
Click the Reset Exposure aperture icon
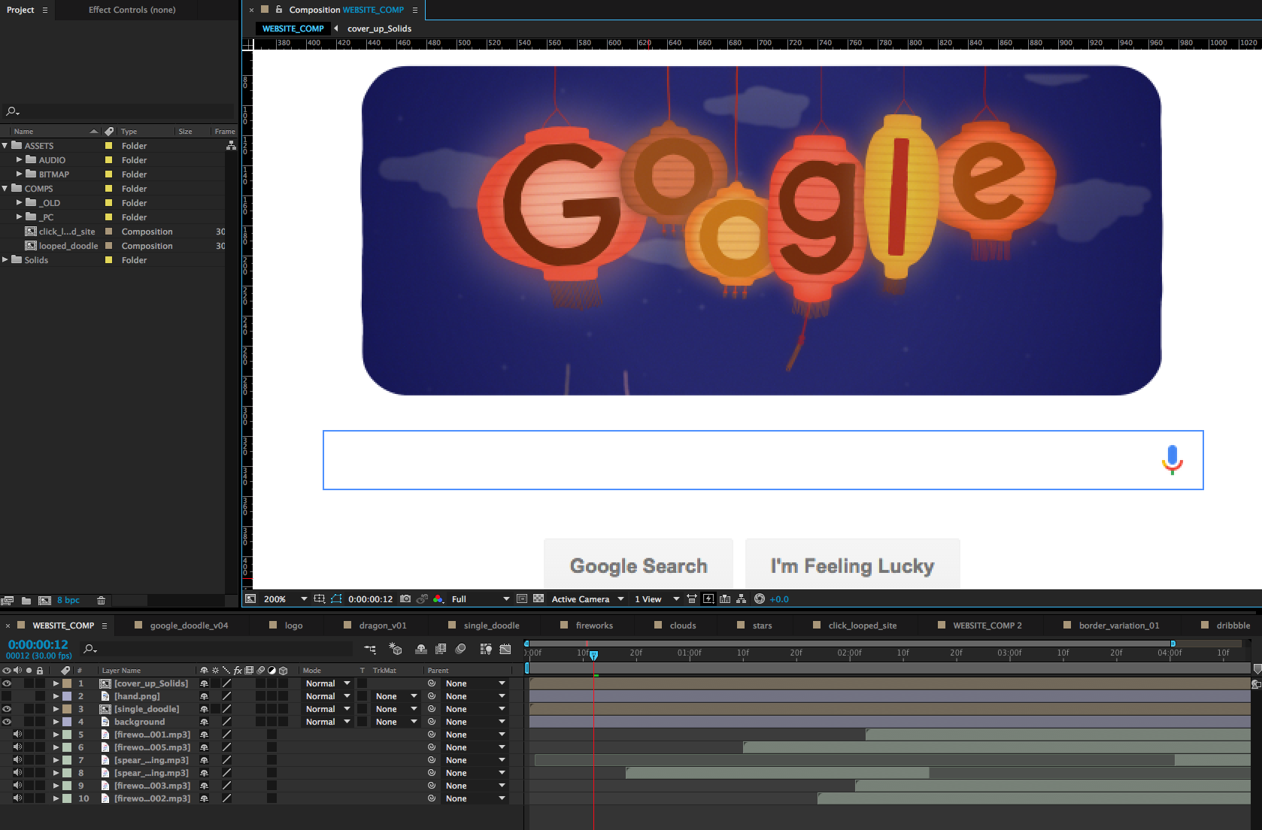pos(760,599)
